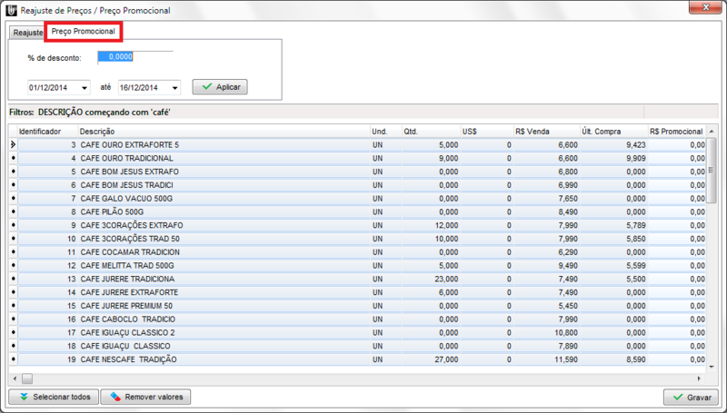Screen dimensions: 727x413
Task: Focus the % de desconto input field
Action: tap(134, 57)
